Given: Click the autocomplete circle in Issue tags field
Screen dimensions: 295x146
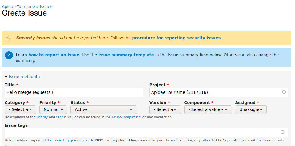Looking at the screenshot, I should [282, 132].
